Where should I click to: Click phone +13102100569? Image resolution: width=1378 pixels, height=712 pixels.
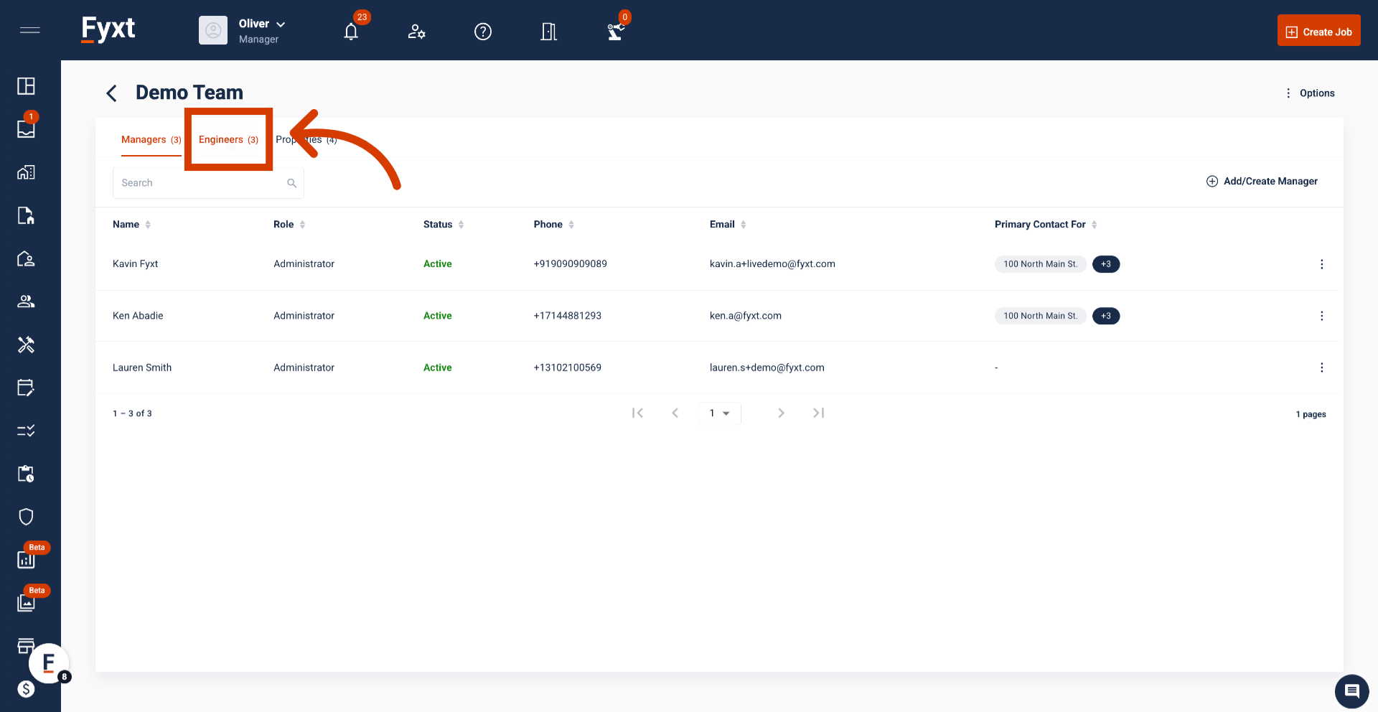click(x=567, y=367)
